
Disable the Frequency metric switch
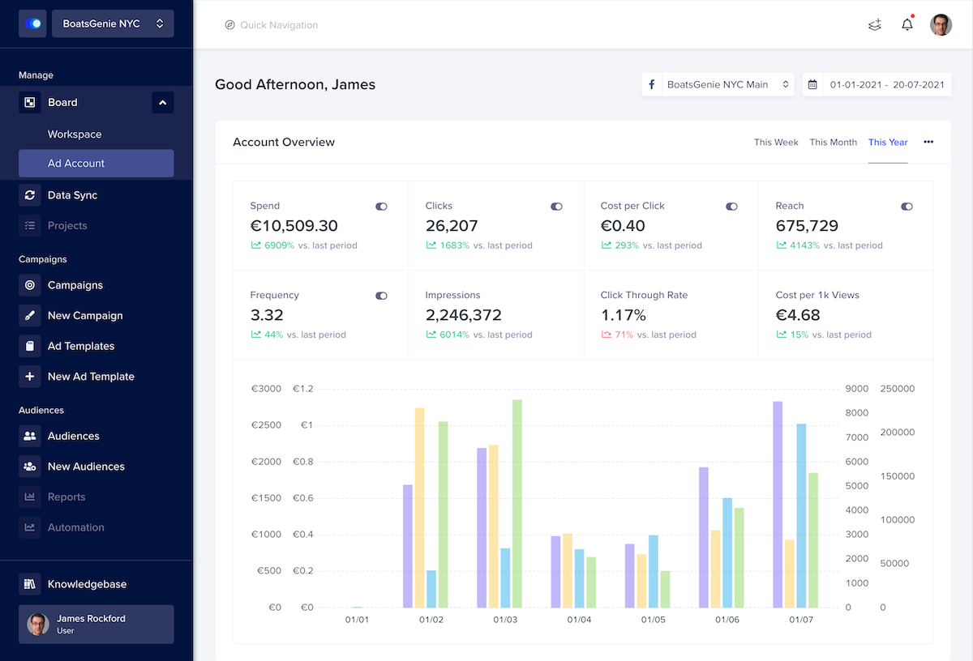381,296
